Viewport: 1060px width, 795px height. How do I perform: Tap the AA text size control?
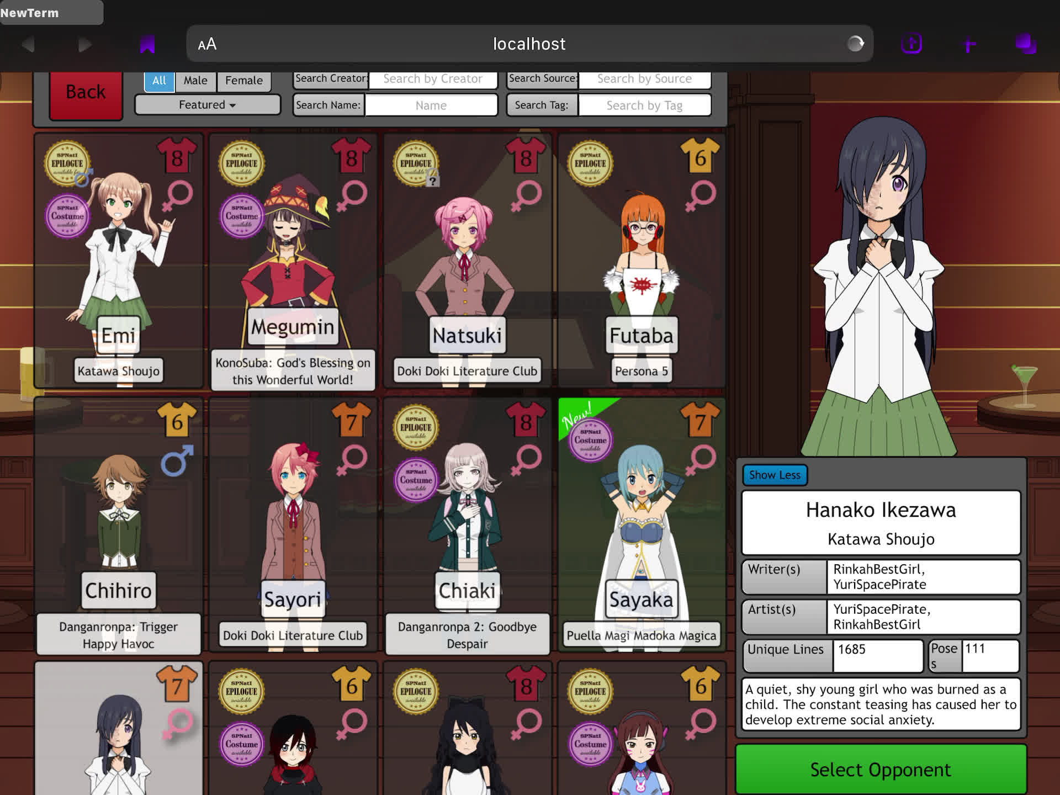click(207, 44)
